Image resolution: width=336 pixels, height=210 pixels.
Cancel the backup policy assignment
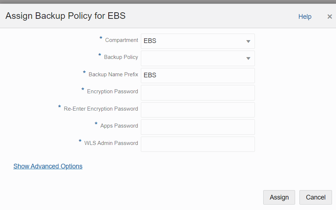pyautogui.click(x=315, y=197)
